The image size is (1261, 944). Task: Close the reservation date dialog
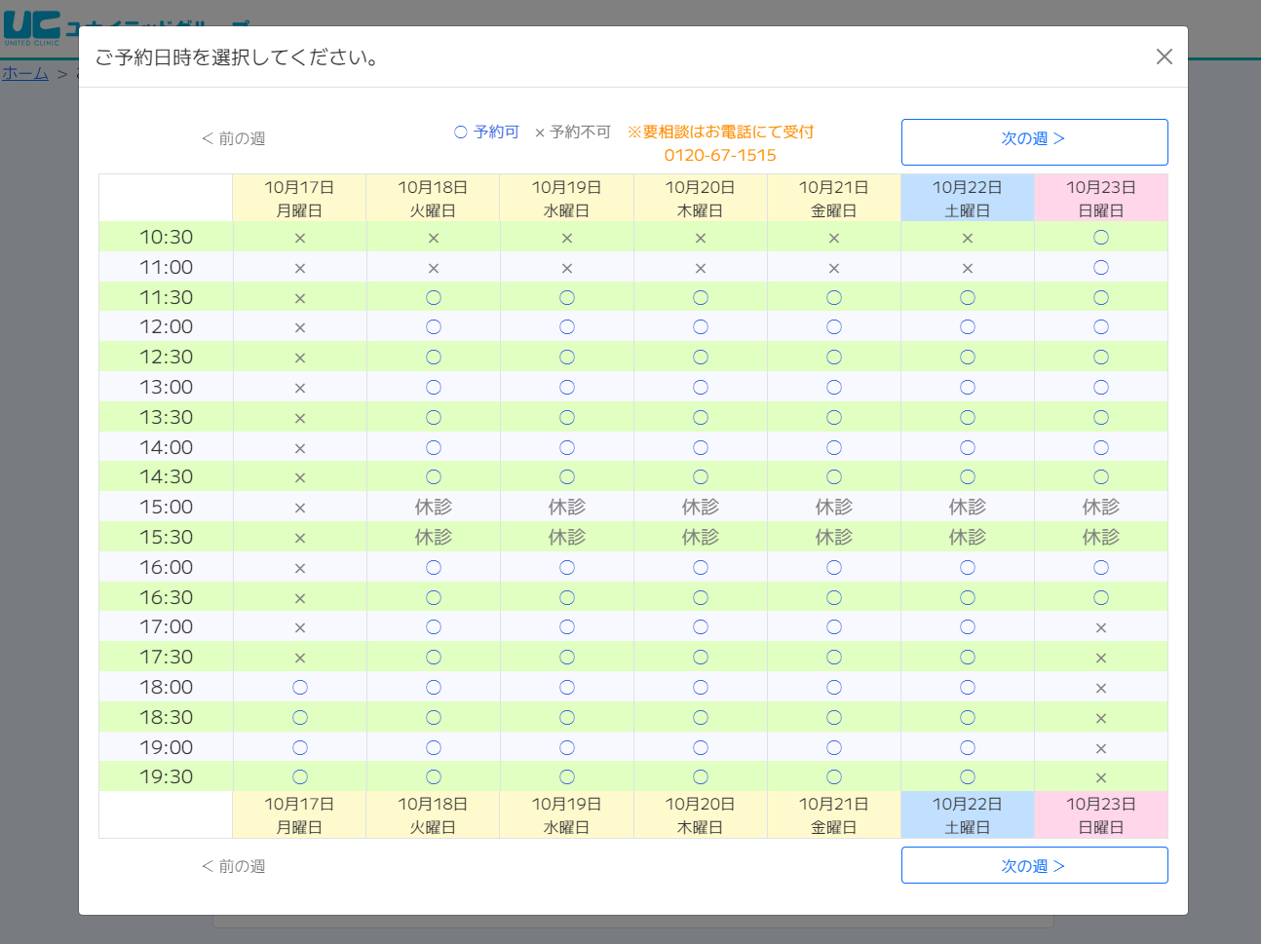click(1164, 57)
